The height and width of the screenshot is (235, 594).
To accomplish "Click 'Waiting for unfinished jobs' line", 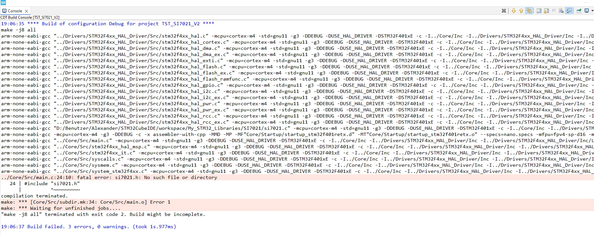I will (61, 208).
